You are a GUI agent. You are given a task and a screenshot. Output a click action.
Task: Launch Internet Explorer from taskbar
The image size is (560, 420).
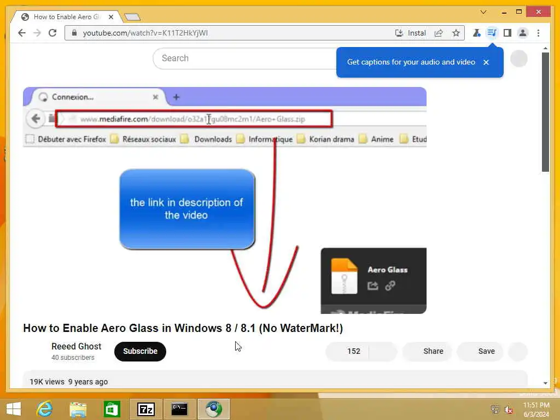pyautogui.click(x=45, y=409)
